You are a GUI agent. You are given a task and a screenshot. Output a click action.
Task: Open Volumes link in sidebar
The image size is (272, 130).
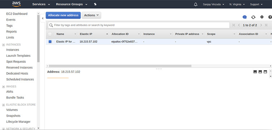(x=12, y=110)
